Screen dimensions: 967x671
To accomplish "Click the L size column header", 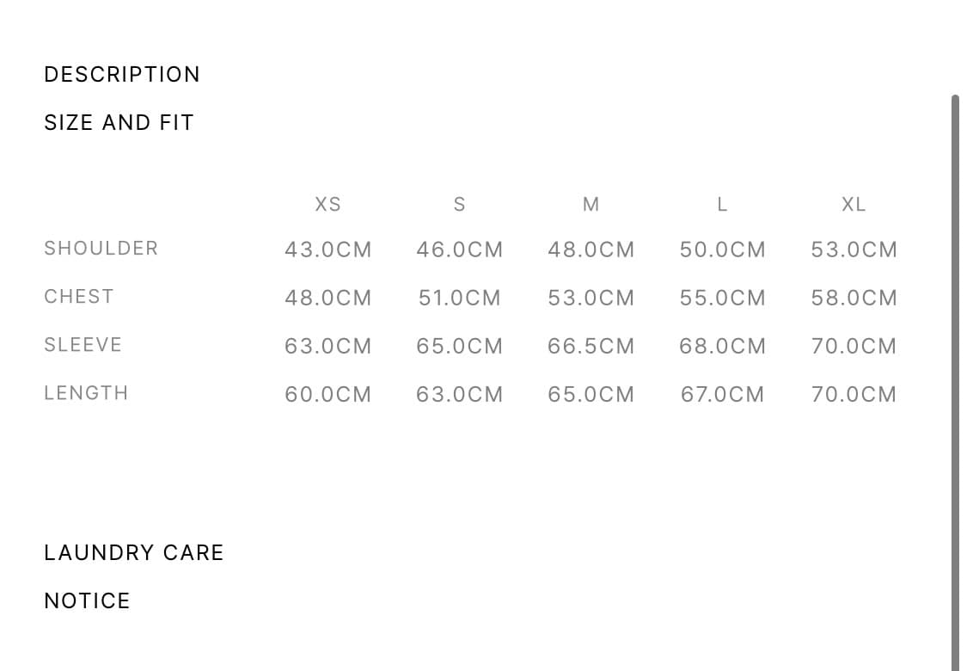I will [x=722, y=205].
